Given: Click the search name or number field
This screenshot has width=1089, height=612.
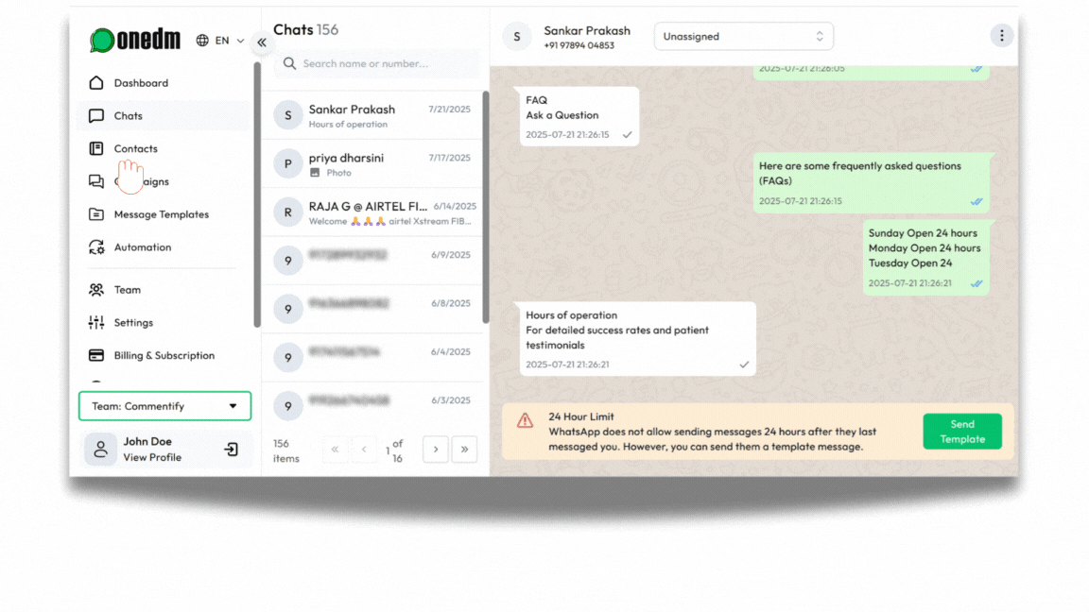Looking at the screenshot, I should pos(377,64).
